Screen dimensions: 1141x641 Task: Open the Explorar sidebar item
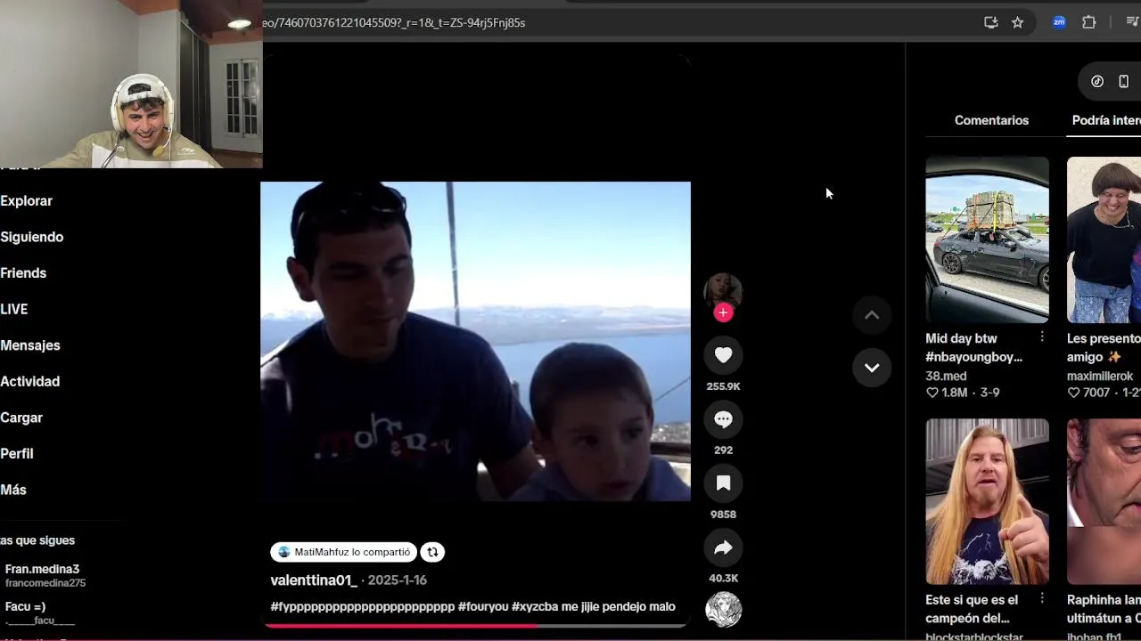pos(27,201)
